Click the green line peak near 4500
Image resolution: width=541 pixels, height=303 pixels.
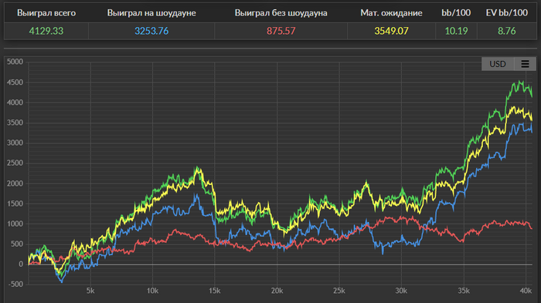tap(520, 82)
